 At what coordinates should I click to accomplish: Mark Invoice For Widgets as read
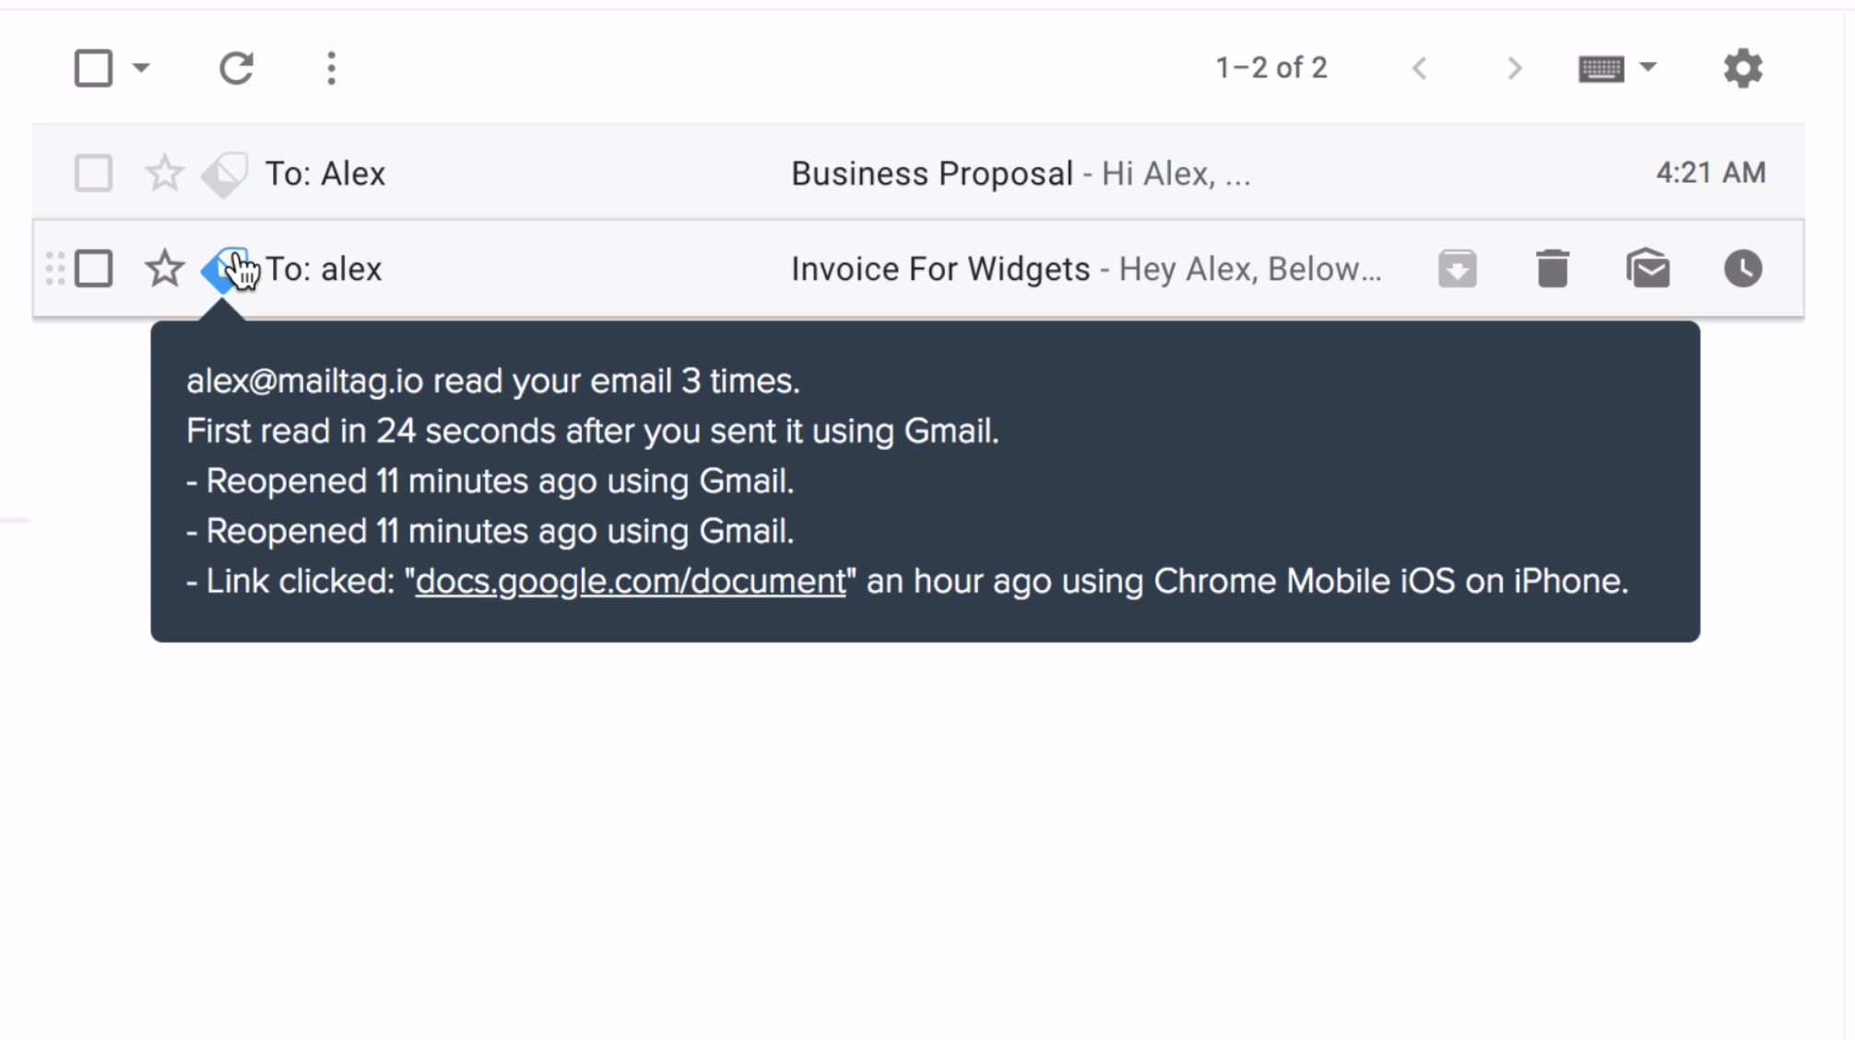tap(1648, 268)
